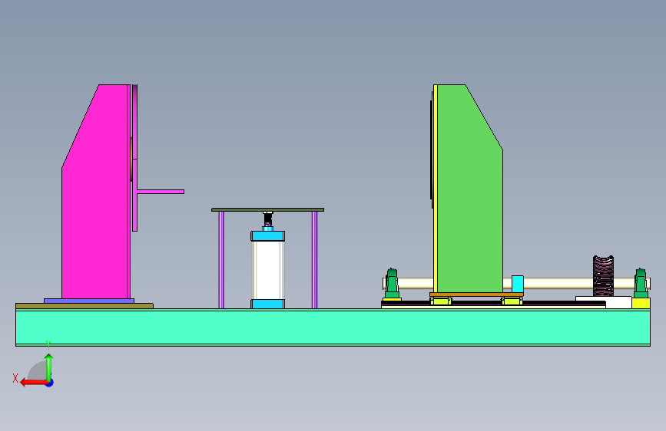Viewport: 666px width, 431px height.
Task: Click the magenta horizontal arm protruding from stand
Action: tap(161, 192)
